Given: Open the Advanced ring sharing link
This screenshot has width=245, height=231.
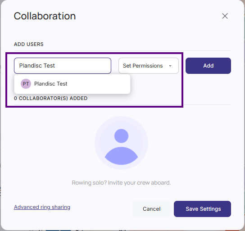Looking at the screenshot, I should coord(42,207).
